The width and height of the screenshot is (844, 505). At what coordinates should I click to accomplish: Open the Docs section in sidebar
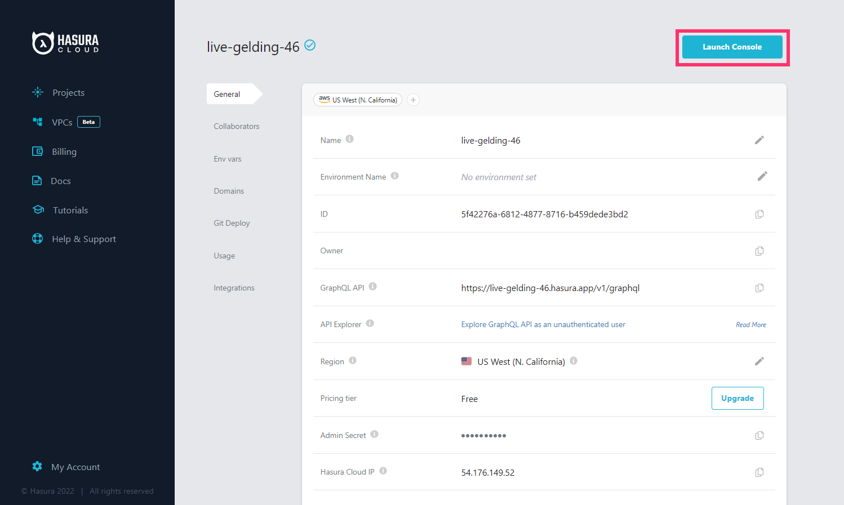point(61,180)
